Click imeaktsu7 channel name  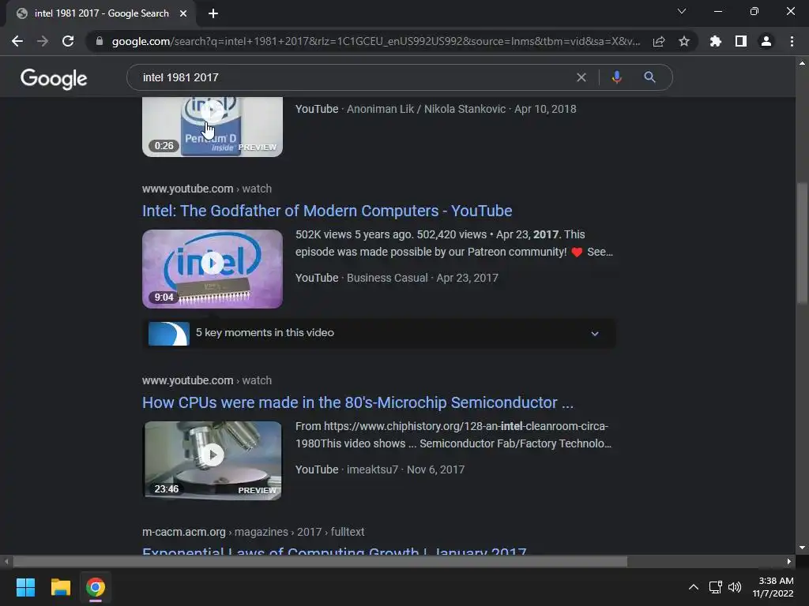[373, 469]
